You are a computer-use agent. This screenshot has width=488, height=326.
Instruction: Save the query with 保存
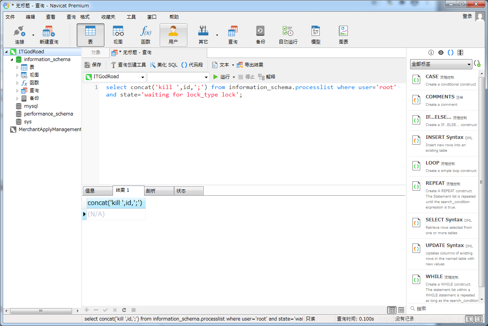[x=93, y=65]
